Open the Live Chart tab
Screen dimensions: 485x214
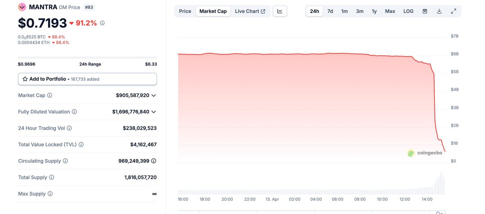[250, 11]
